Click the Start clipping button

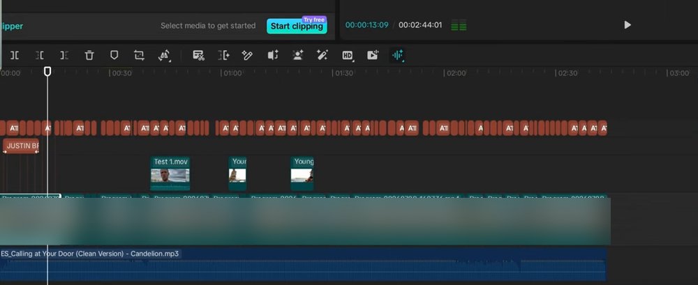pyautogui.click(x=297, y=26)
